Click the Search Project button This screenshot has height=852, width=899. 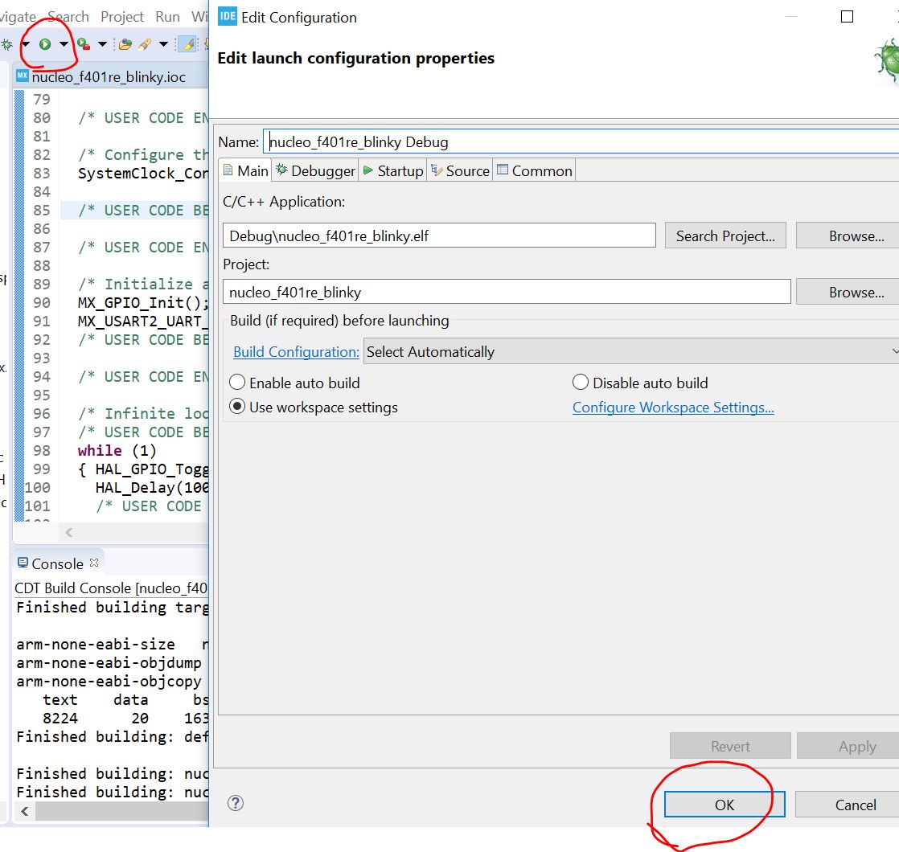[x=725, y=236]
